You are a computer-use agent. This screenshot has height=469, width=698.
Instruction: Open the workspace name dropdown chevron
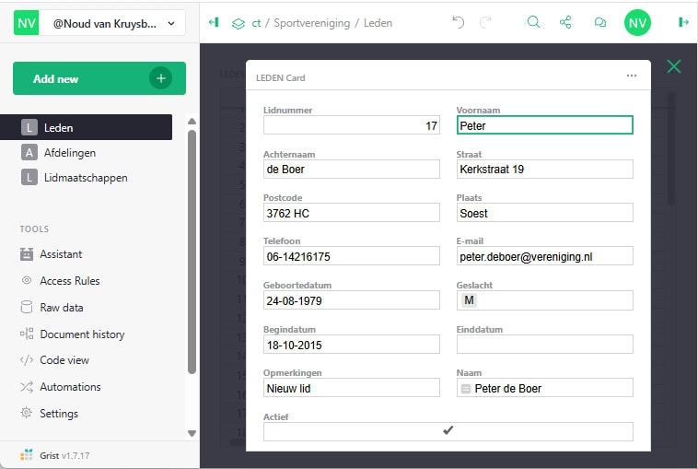coord(171,24)
